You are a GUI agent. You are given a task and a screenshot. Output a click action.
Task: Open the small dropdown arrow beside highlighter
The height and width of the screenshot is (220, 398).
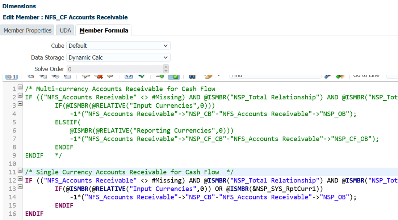219,76
